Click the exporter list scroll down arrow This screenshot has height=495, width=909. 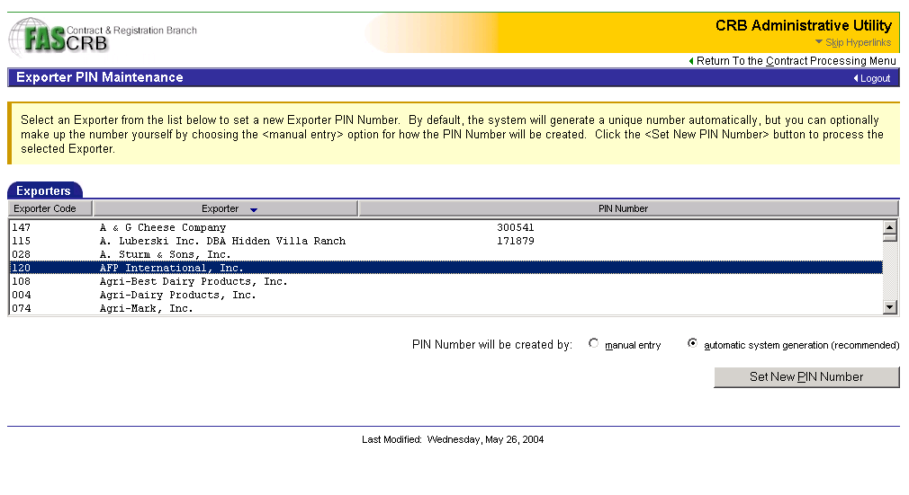(890, 307)
